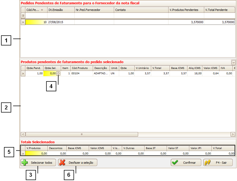Expand the chevron beside the products pending section
The width and height of the screenshot is (237, 181).
(x=234, y=62)
